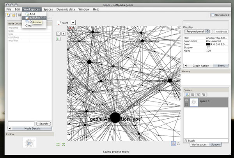Click the 1 Point size icon
Image resolution: width=234 pixels, height=158 pixels.
click(x=59, y=23)
